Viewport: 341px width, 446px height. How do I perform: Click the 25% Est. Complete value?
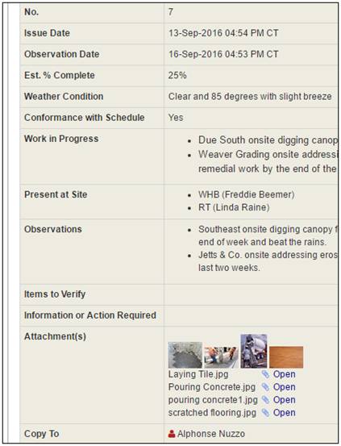pyautogui.click(x=177, y=75)
